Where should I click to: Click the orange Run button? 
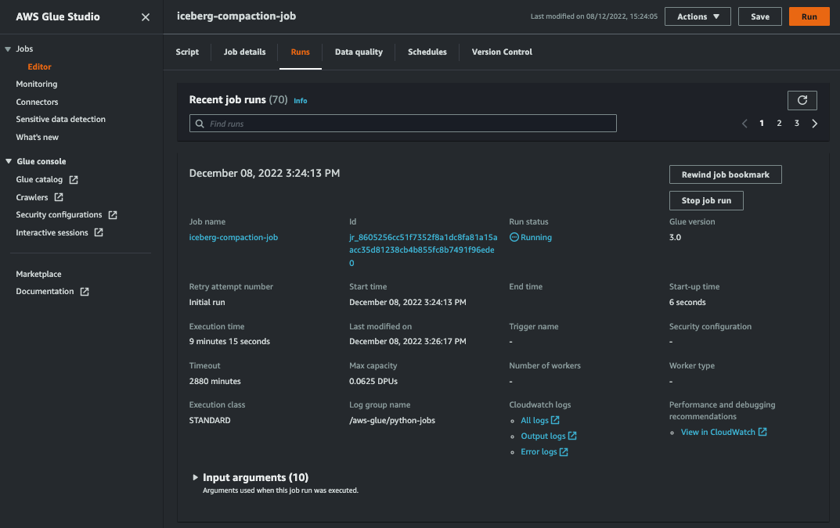click(809, 16)
